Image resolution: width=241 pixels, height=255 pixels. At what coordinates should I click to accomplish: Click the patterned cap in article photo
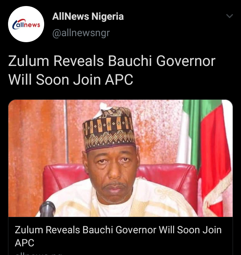click(x=109, y=127)
